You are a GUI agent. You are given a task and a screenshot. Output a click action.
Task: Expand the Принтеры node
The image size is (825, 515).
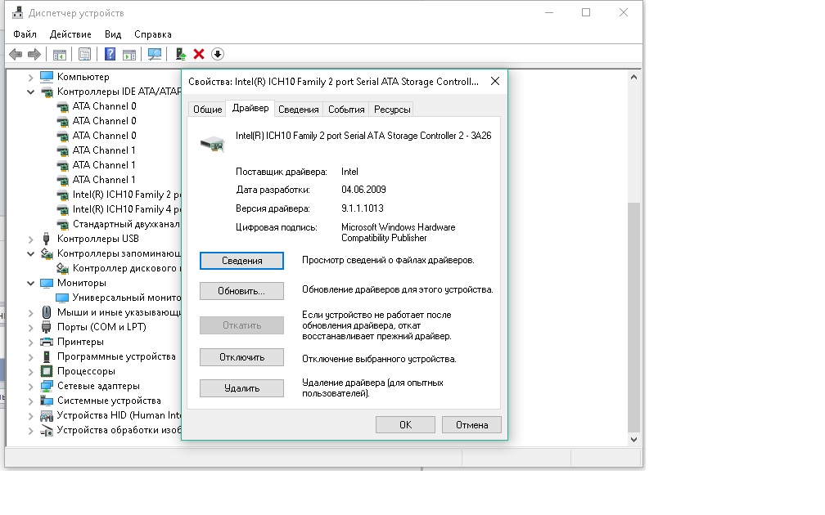point(30,342)
